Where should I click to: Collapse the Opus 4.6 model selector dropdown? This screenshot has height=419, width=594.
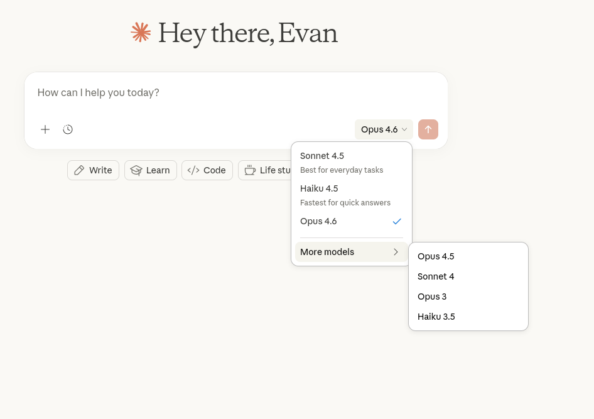(x=384, y=129)
